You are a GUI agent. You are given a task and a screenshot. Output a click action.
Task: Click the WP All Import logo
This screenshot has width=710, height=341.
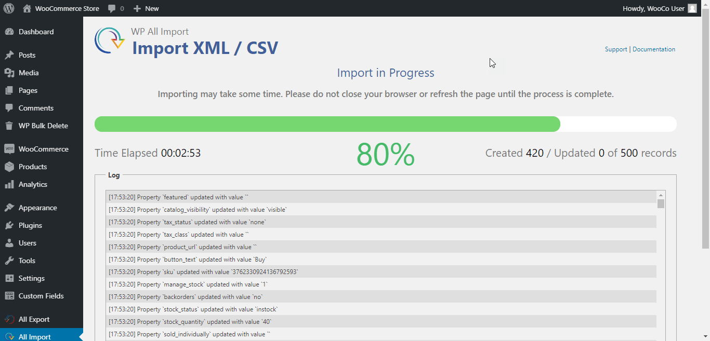tap(110, 40)
